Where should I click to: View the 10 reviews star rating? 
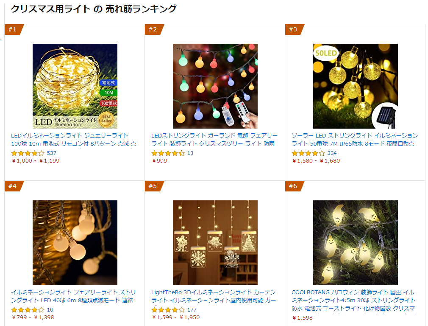(x=28, y=310)
